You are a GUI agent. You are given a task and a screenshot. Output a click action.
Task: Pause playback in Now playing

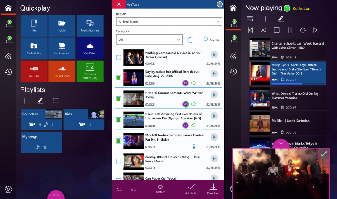tap(290, 30)
